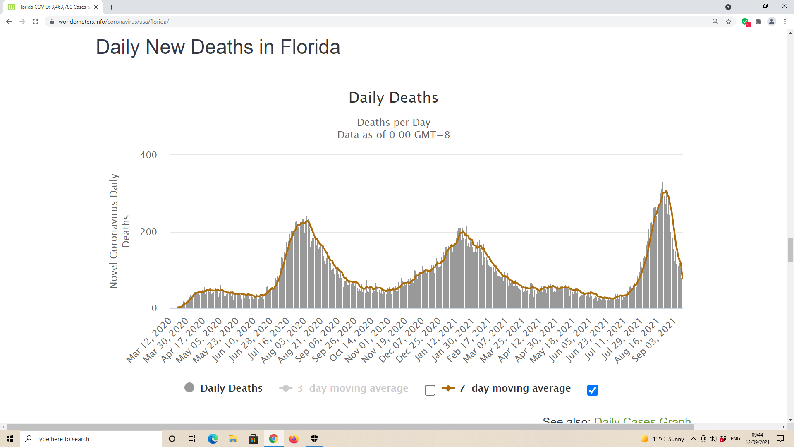Open the browser extensions puzzle icon
The height and width of the screenshot is (447, 794).
coord(758,22)
